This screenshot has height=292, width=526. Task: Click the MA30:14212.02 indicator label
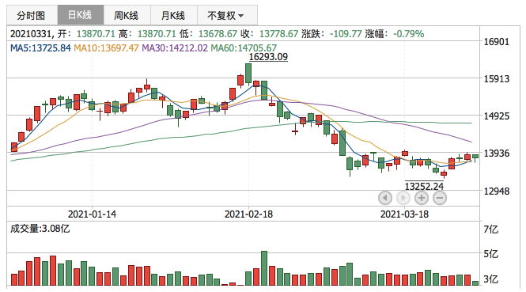(x=175, y=48)
